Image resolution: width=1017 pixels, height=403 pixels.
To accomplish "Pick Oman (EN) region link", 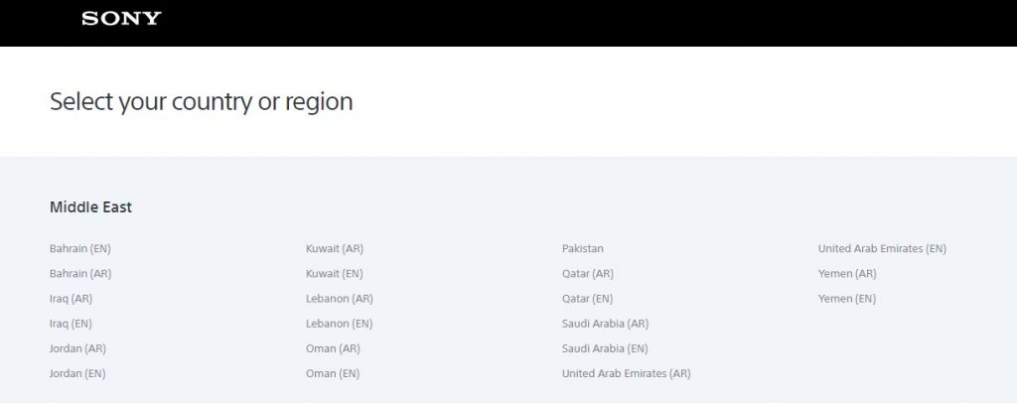I will pyautogui.click(x=332, y=373).
